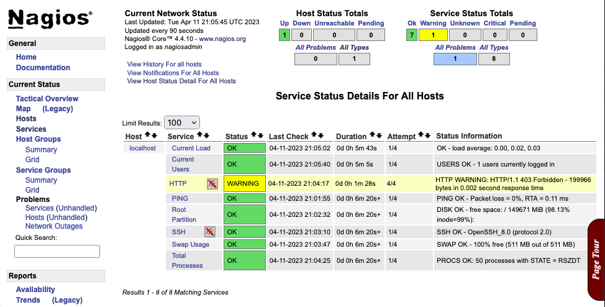
Task: Click the Quick Search input field
Action: (x=57, y=251)
